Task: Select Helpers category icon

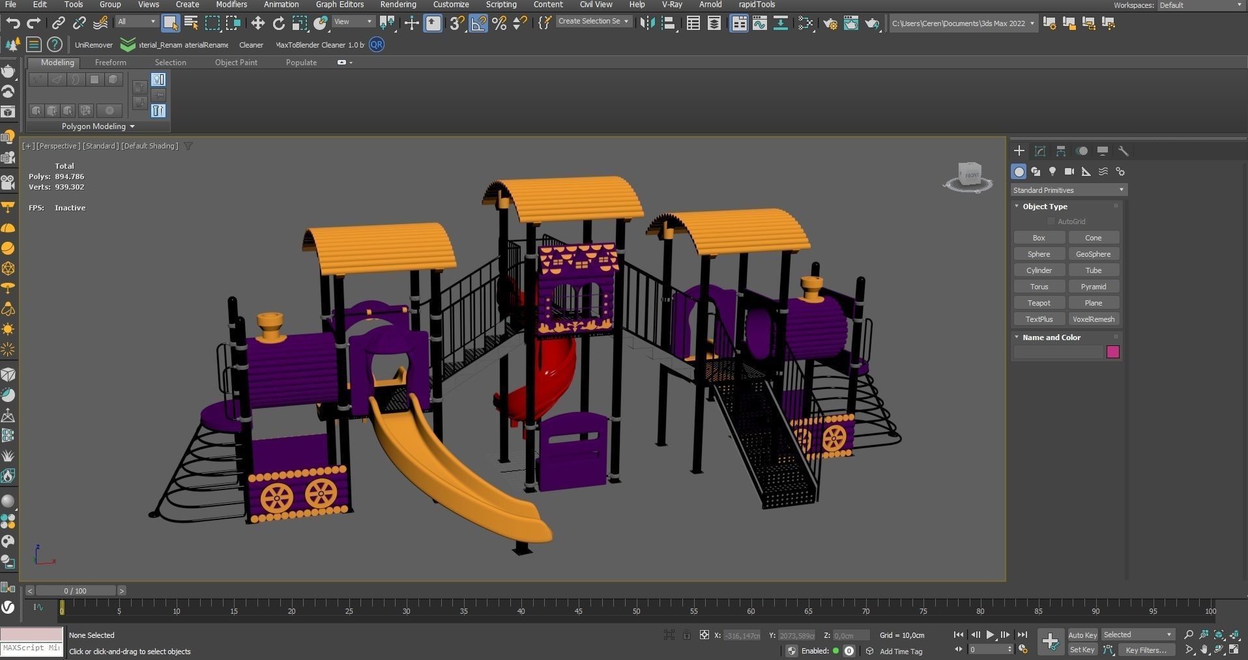Action: pos(1086,171)
